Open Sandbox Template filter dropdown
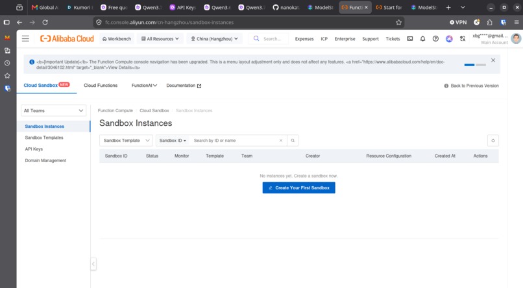Screen dimensions: 523x288 126,140
